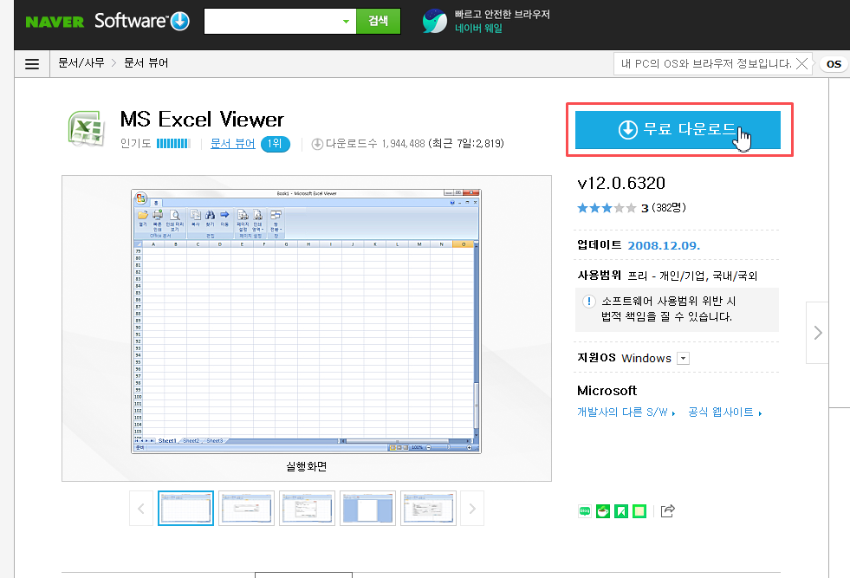Expand the 지원OS Windows dropdown

(x=684, y=359)
